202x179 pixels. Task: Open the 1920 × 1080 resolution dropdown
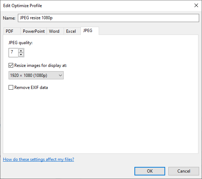click(x=36, y=75)
